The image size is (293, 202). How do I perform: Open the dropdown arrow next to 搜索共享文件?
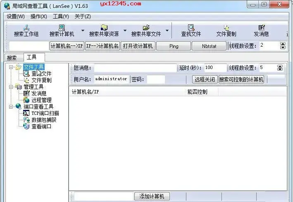pyautogui.click(x=167, y=31)
